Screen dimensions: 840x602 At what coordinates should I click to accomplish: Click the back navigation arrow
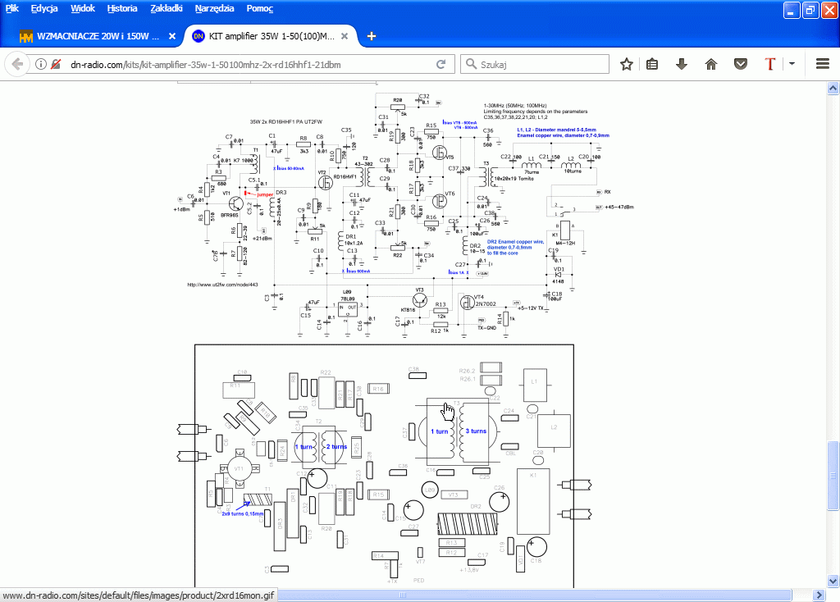[17, 64]
